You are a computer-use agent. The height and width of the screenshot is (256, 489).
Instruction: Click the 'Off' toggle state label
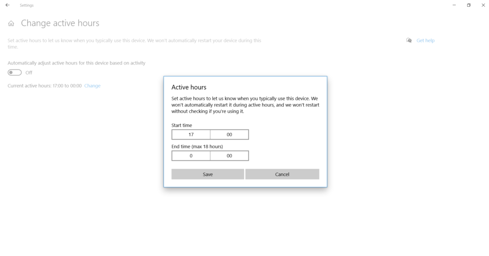[x=29, y=73]
